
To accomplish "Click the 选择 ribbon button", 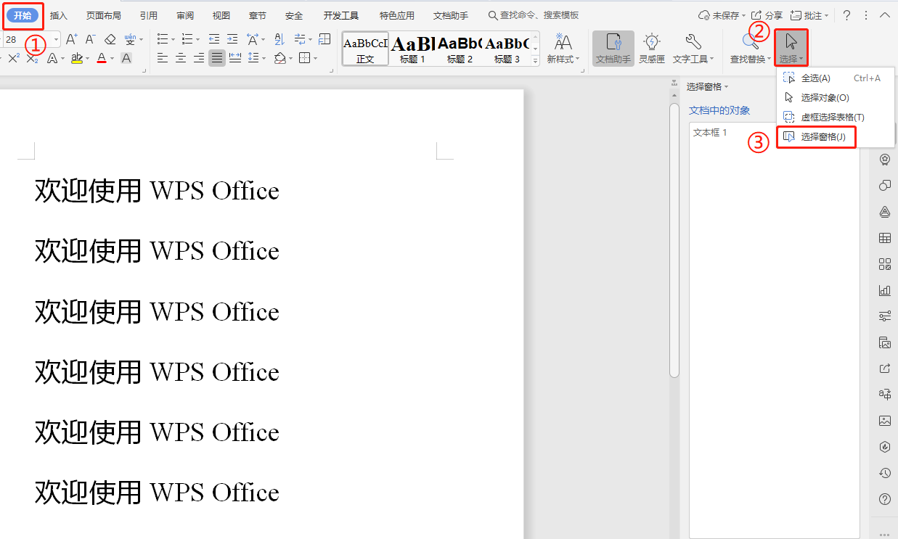I will [791, 48].
